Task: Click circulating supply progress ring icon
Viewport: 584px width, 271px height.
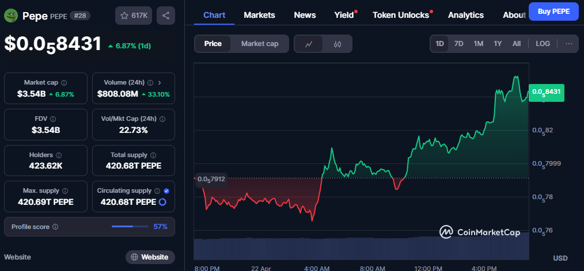Action: [x=162, y=202]
